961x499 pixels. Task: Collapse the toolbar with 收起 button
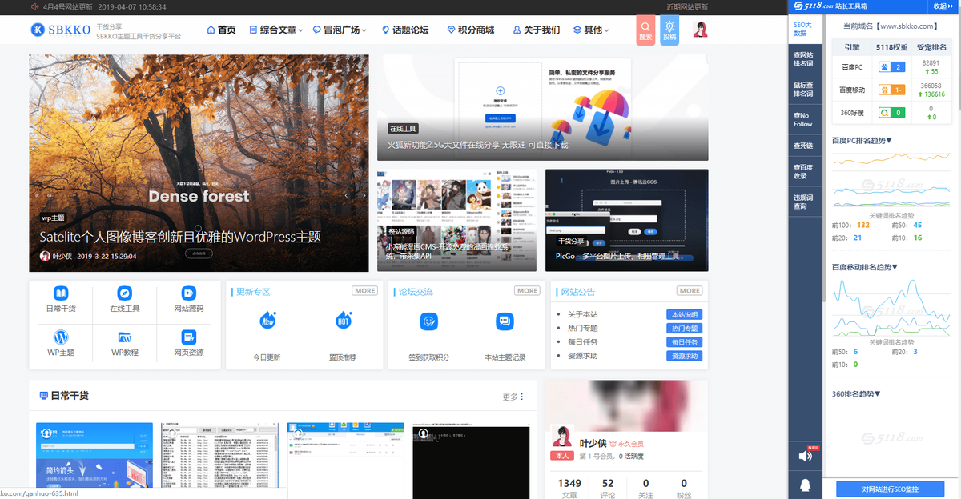click(941, 6)
